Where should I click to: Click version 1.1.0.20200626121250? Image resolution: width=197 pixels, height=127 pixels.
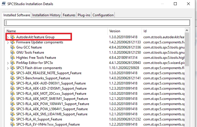click(125, 53)
